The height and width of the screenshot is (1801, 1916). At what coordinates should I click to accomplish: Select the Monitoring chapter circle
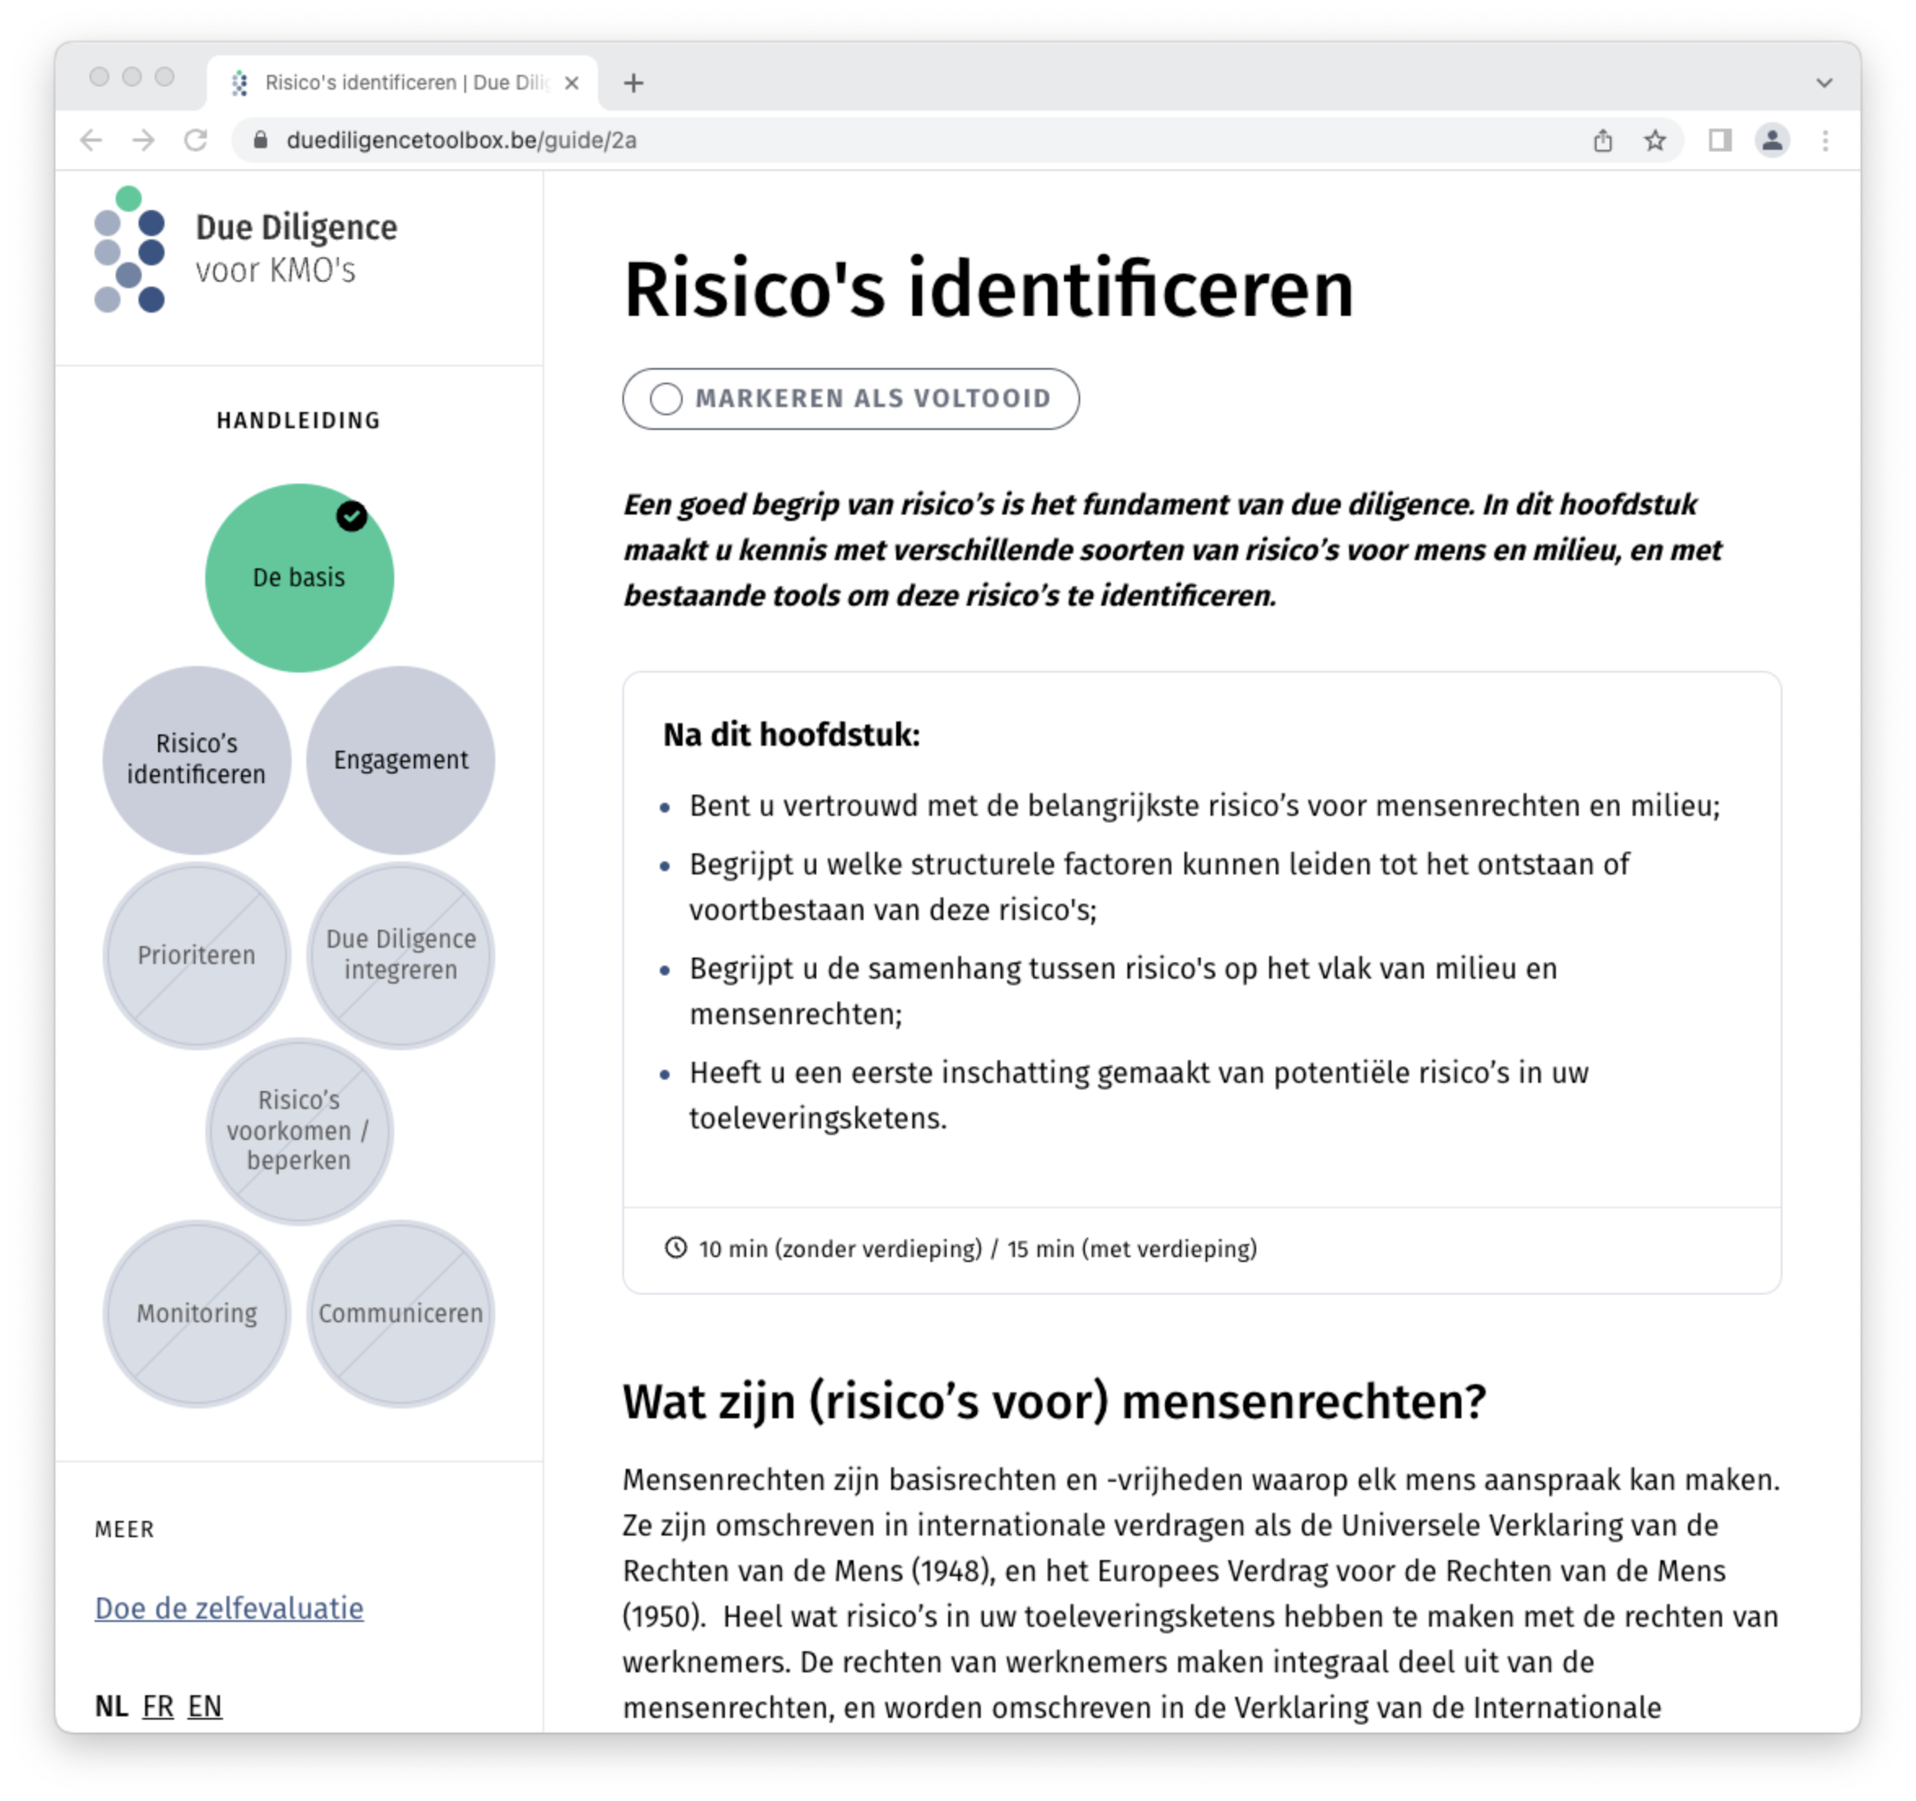(196, 1312)
